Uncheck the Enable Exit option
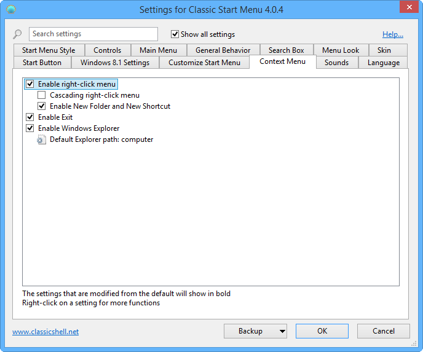 click(x=30, y=117)
